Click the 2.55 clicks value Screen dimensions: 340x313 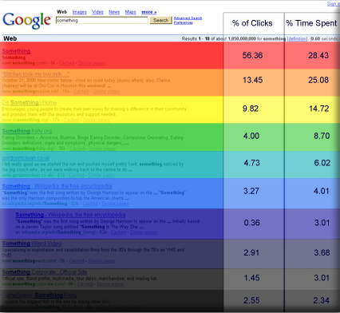point(251,300)
